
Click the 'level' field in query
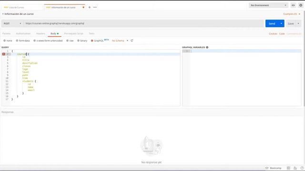click(26, 72)
